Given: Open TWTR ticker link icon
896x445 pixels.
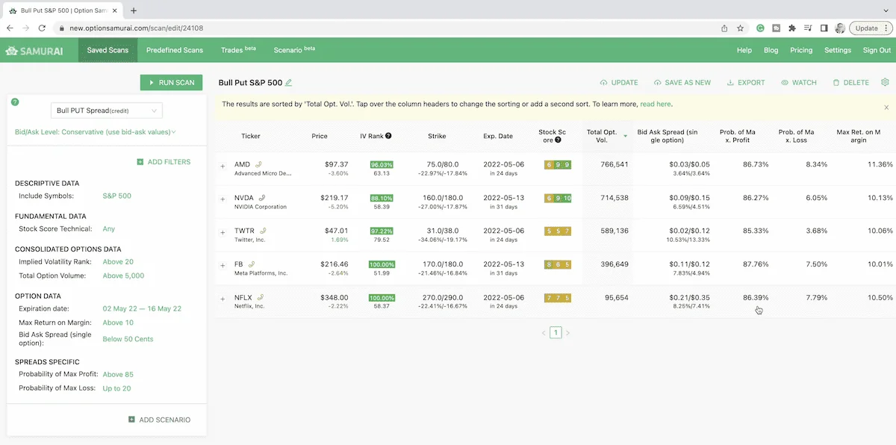Looking at the screenshot, I should (x=263, y=231).
